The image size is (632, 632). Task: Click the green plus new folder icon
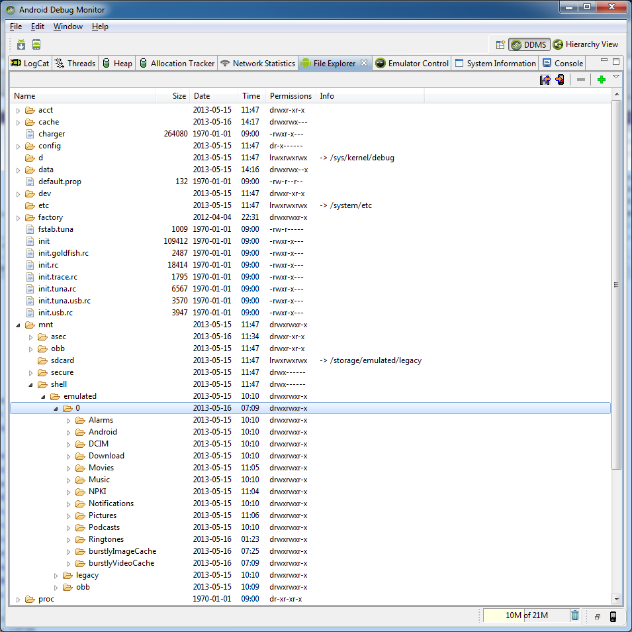click(602, 79)
